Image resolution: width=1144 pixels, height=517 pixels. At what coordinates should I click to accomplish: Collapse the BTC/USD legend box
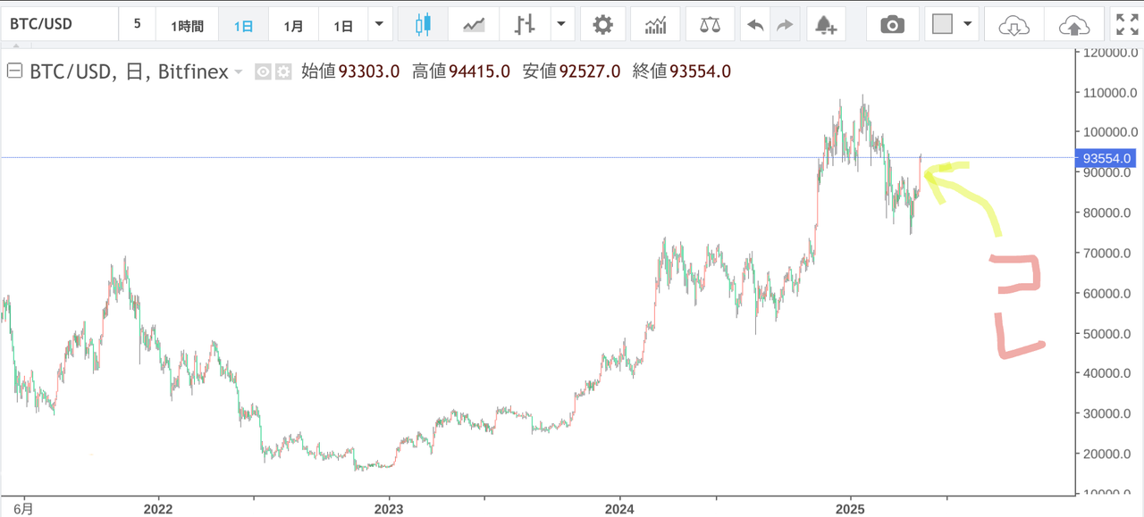tap(14, 72)
